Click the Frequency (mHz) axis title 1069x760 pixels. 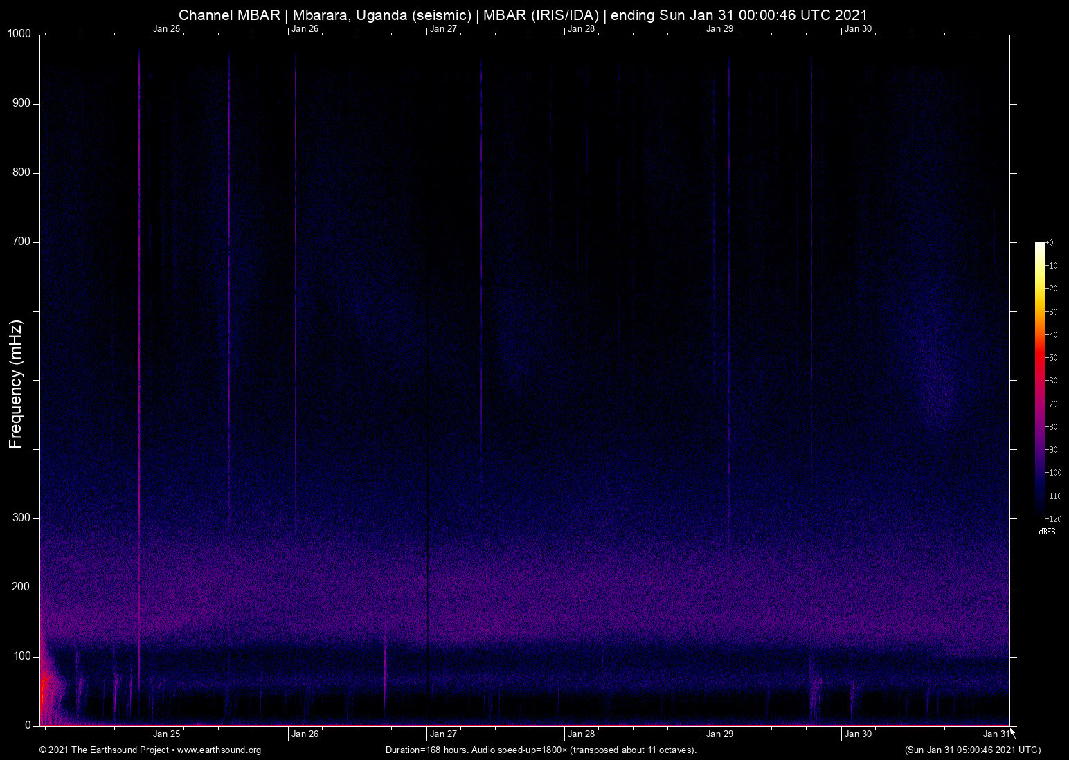[16, 384]
